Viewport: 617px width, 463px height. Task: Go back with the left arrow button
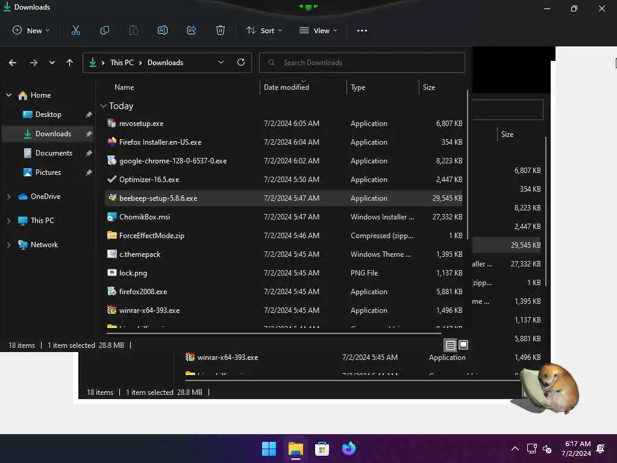(x=13, y=63)
